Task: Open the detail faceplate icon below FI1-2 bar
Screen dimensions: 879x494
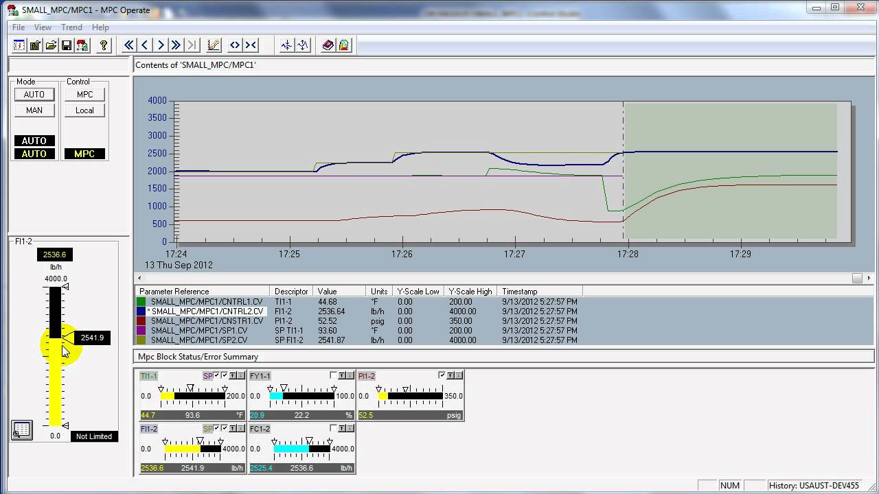Action: (x=22, y=430)
